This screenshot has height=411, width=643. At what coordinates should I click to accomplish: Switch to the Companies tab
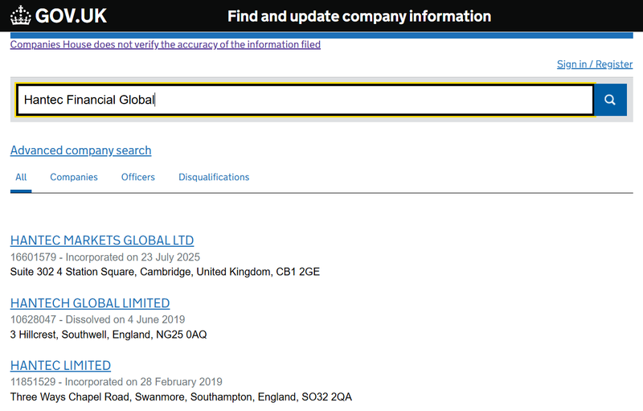pyautogui.click(x=74, y=177)
